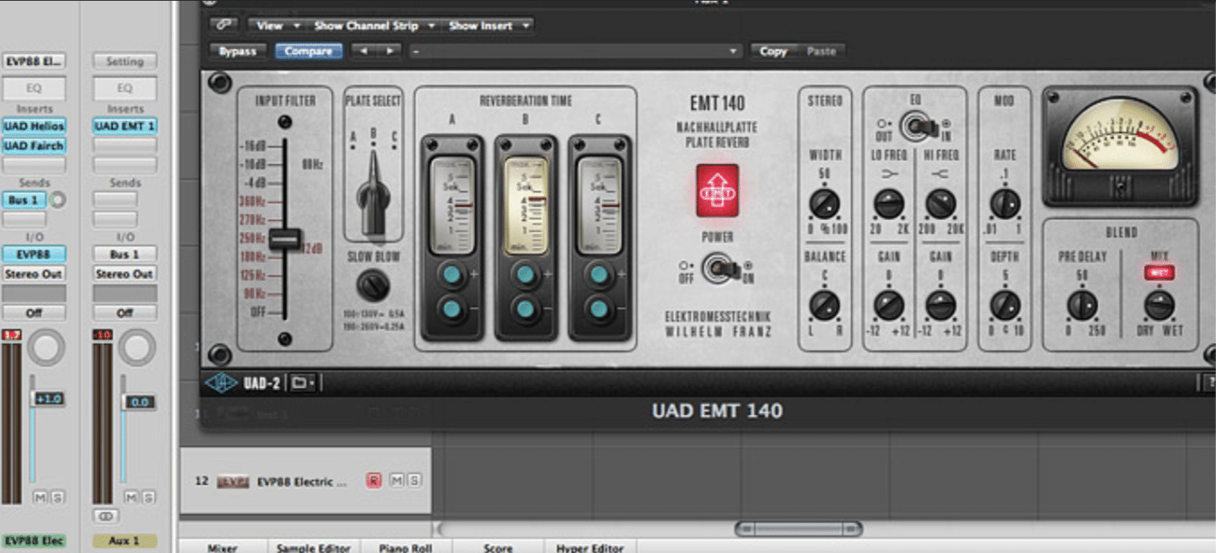Open the EVP88 El... setting dropdown
1216x553 pixels.
[35, 62]
